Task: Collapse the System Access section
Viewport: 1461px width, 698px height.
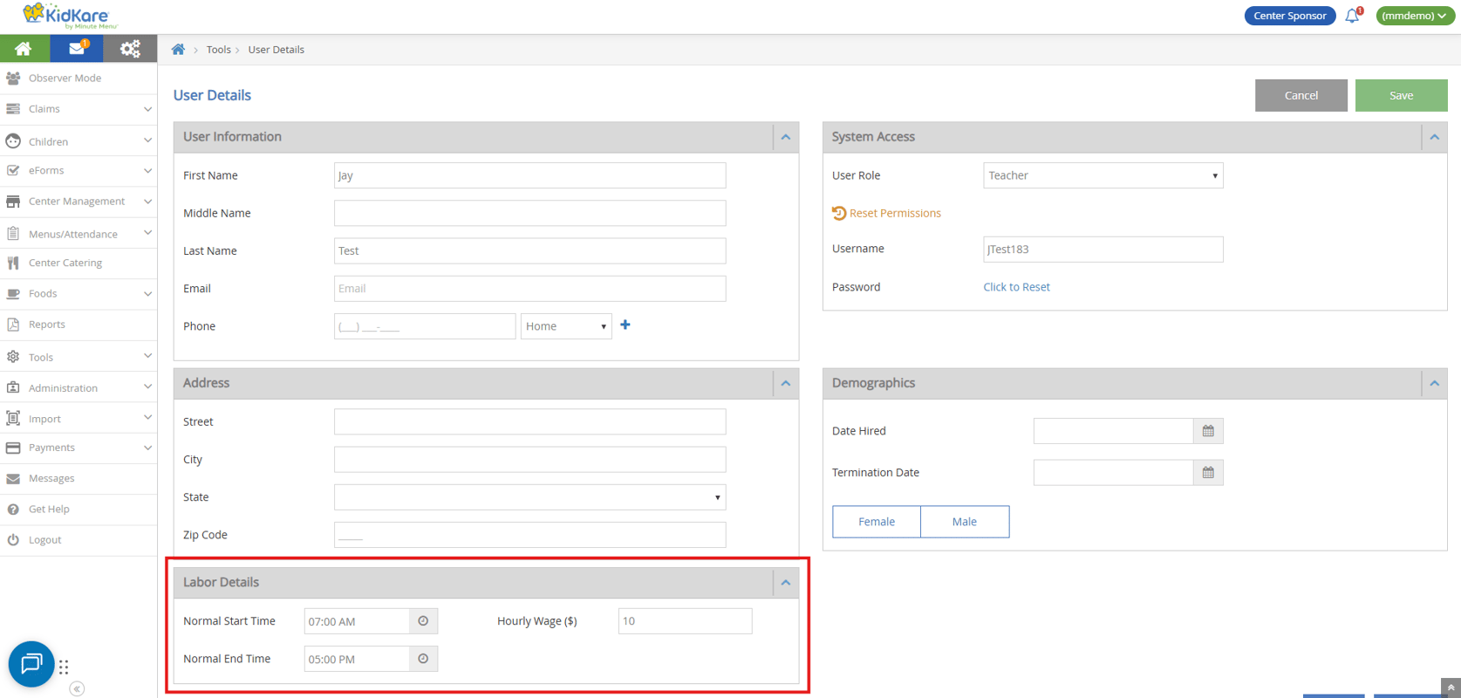Action: pos(1435,137)
